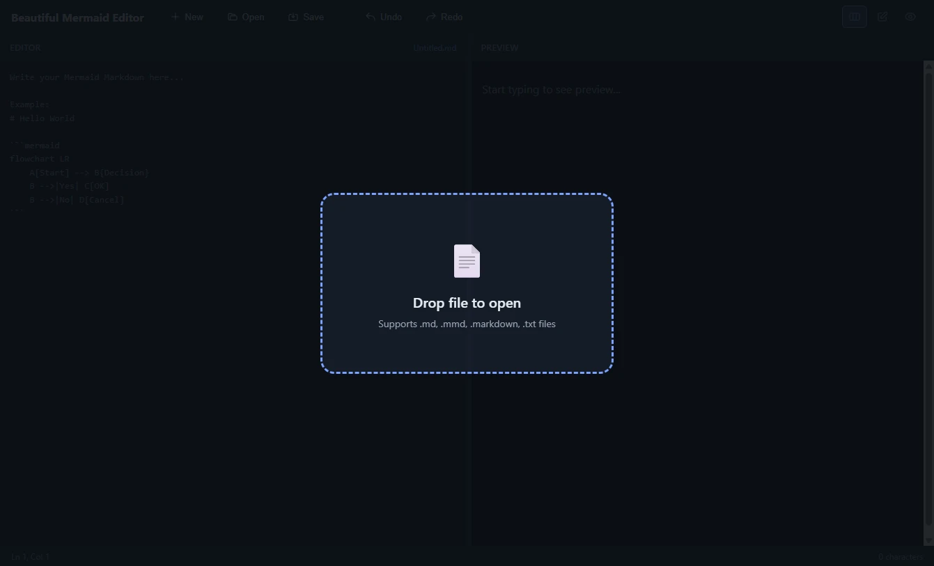Select the Untitled.md file name
Viewport: 934px width, 566px height.
(x=435, y=48)
